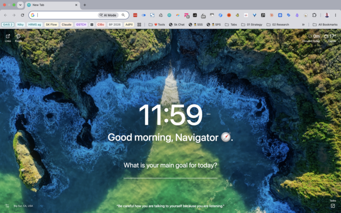
Task: Open the purple crystal extension icon
Action: (297, 15)
